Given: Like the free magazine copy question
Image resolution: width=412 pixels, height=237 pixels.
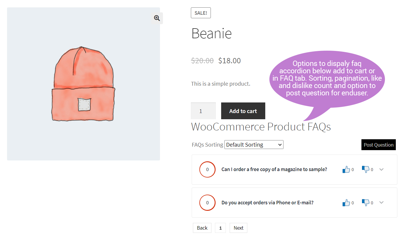Looking at the screenshot, I should [x=346, y=169].
